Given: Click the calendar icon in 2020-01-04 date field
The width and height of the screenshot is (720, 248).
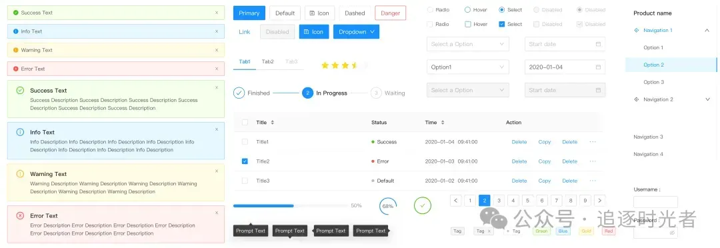Looking at the screenshot, I should pos(598,67).
